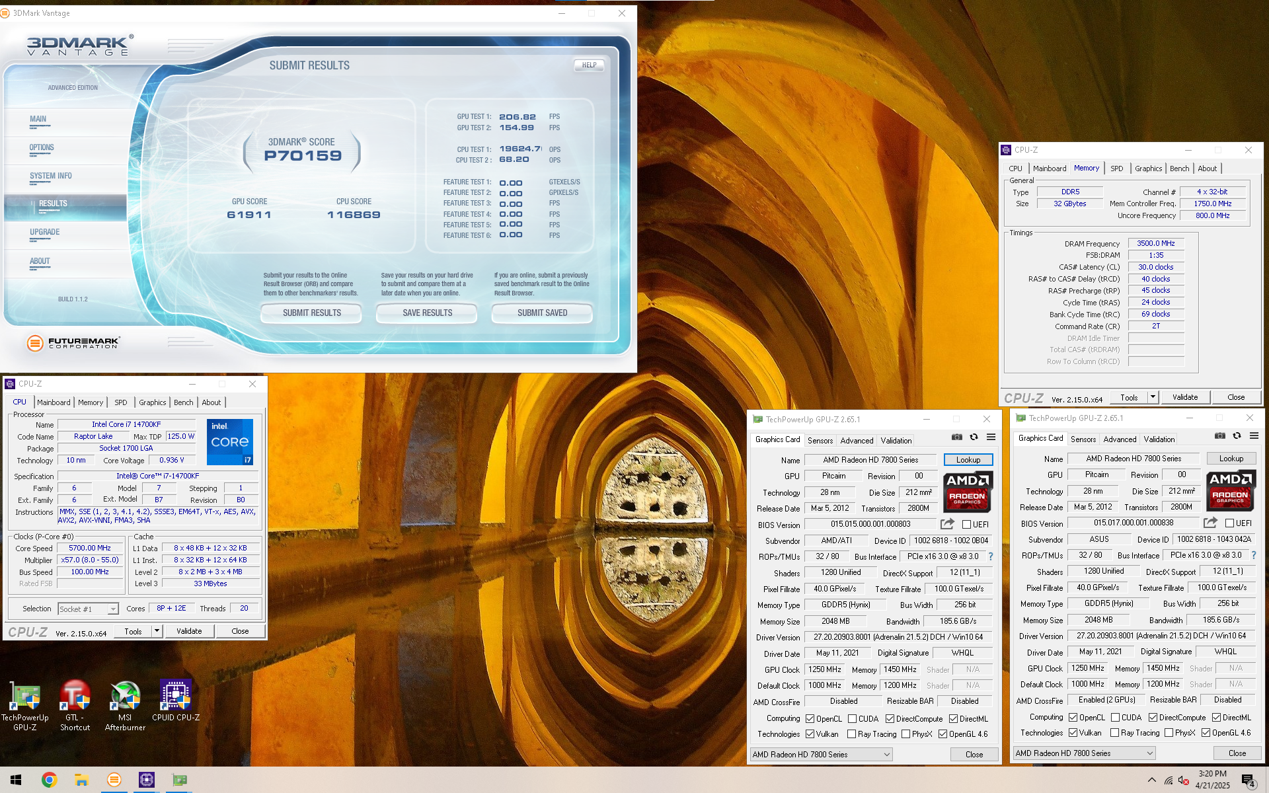The width and height of the screenshot is (1269, 793).
Task: Click camera screenshot icon in right GPU-Z
Action: pyautogui.click(x=1219, y=435)
